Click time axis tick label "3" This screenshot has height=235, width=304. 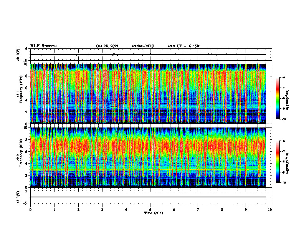[102, 210]
